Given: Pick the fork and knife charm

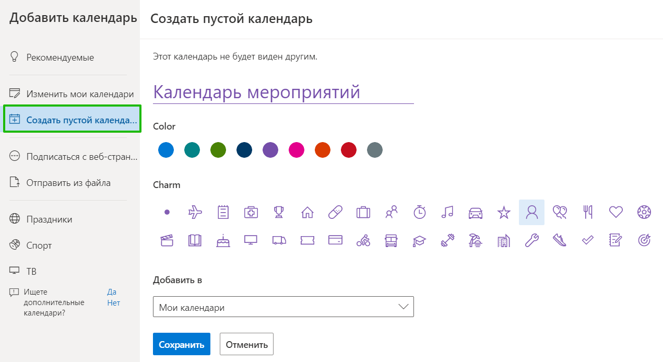Looking at the screenshot, I should click(588, 212).
